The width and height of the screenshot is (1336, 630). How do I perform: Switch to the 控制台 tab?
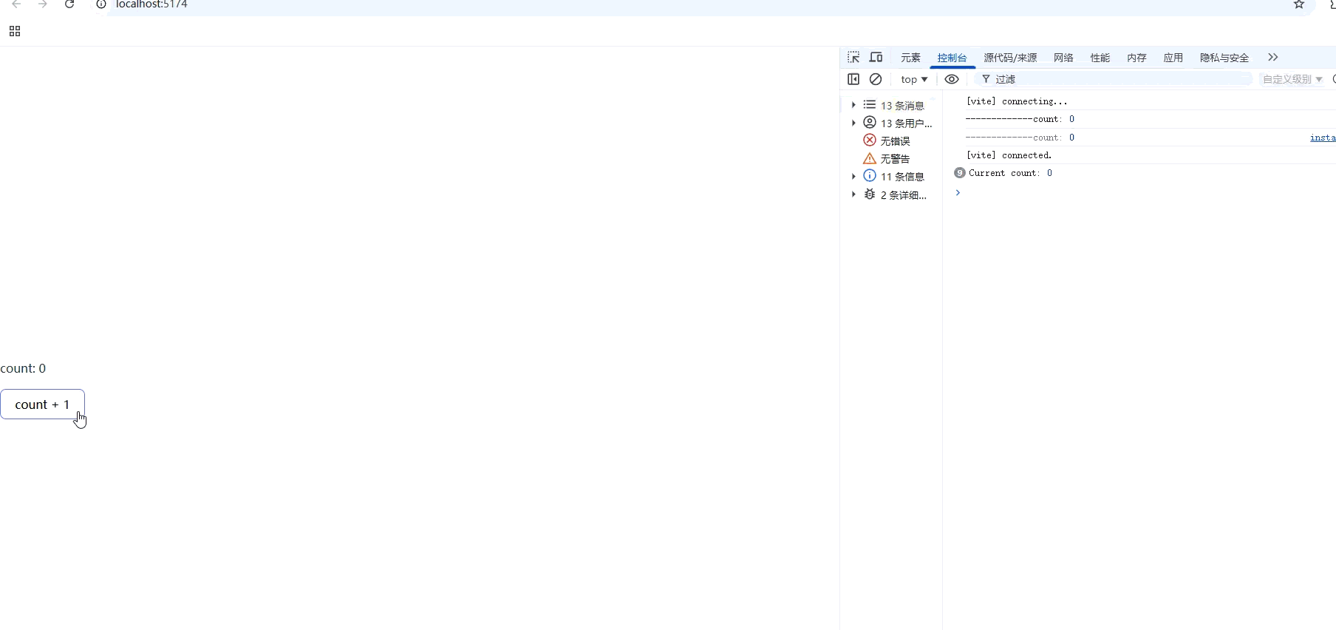pyautogui.click(x=952, y=58)
